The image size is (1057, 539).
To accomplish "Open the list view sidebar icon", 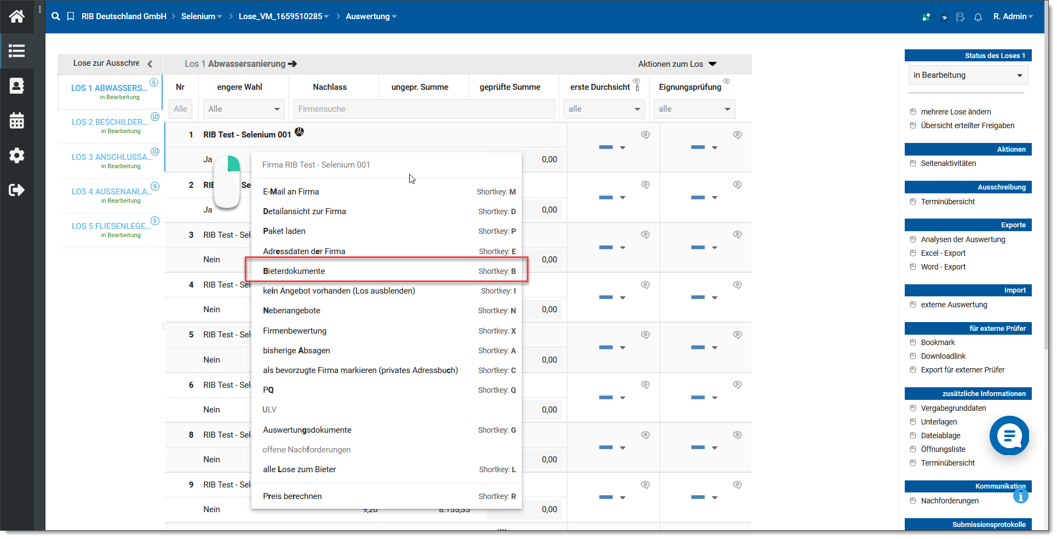I will coord(16,51).
